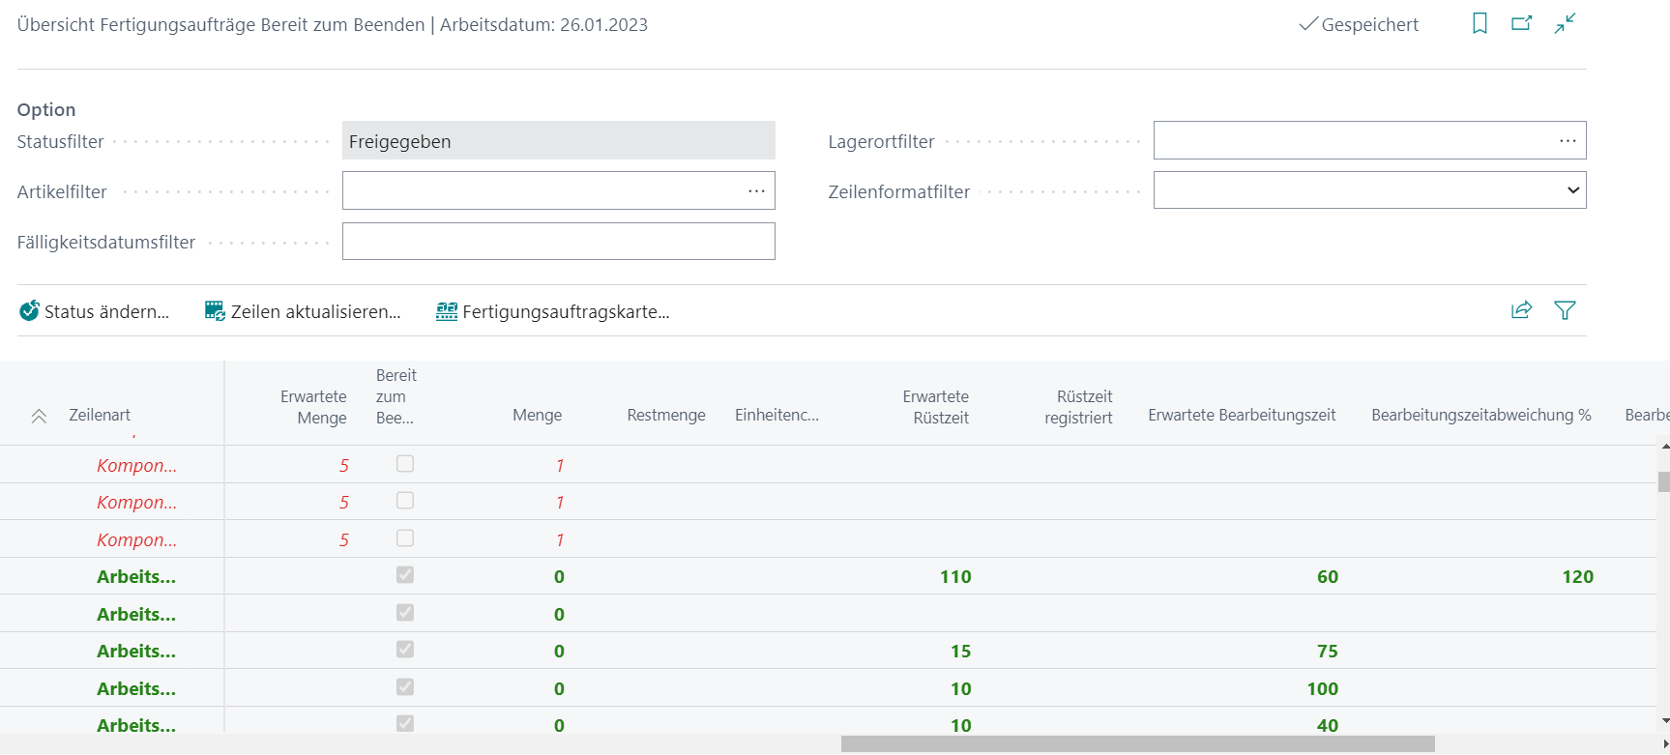Collapse rows via the Zeilenart chevron
Image resolution: width=1670 pixels, height=755 pixels.
[39, 416]
